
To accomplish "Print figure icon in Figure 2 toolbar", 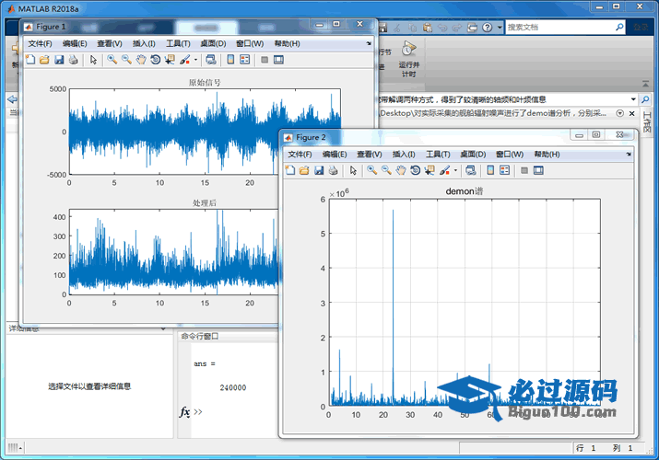I will point(334,170).
